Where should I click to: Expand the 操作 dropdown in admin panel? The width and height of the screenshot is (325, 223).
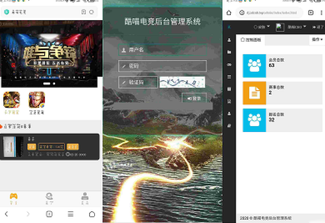click(x=317, y=39)
